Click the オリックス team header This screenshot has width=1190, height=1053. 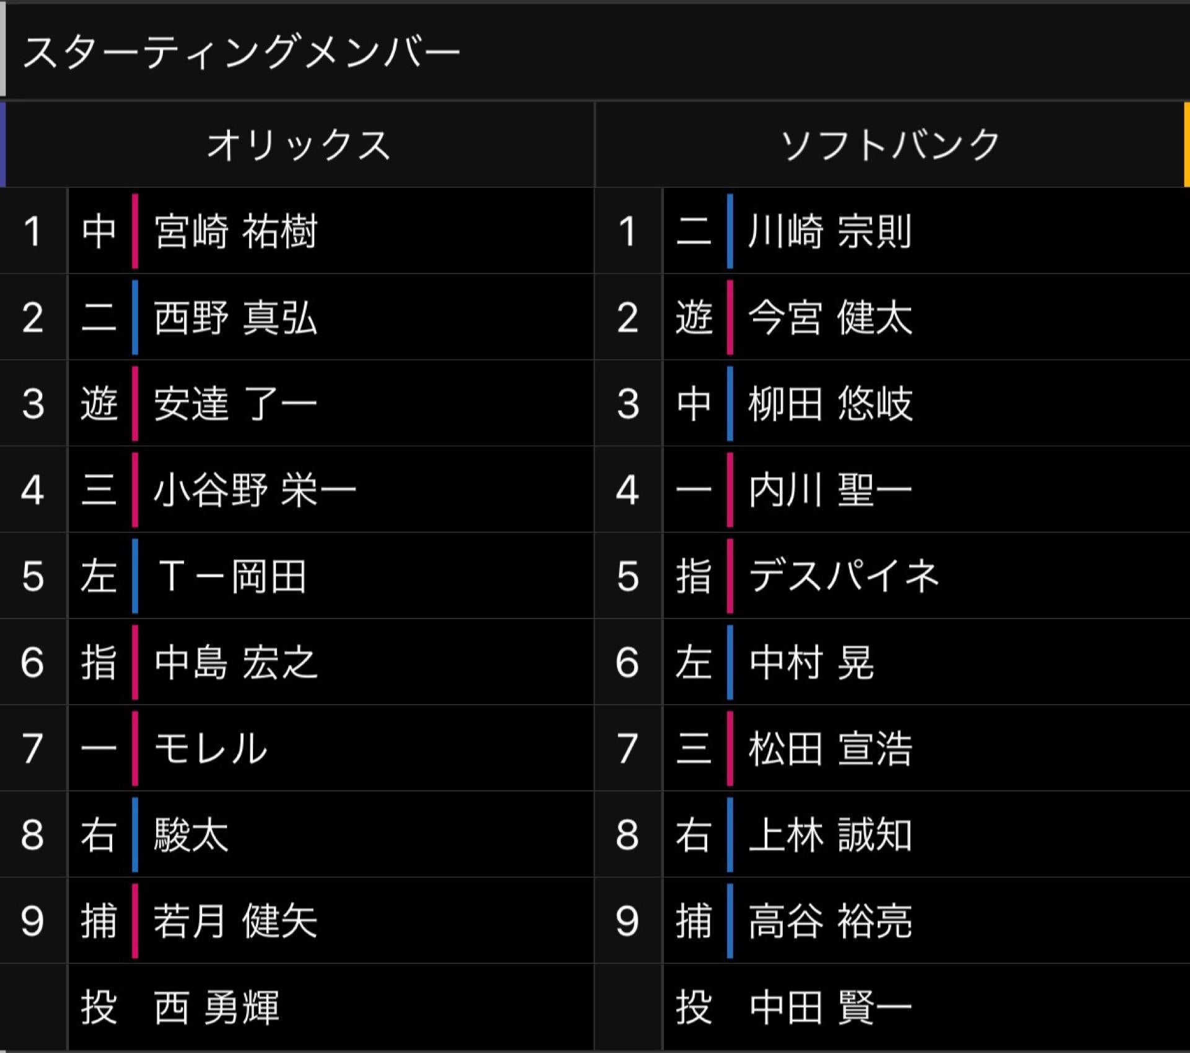298,145
